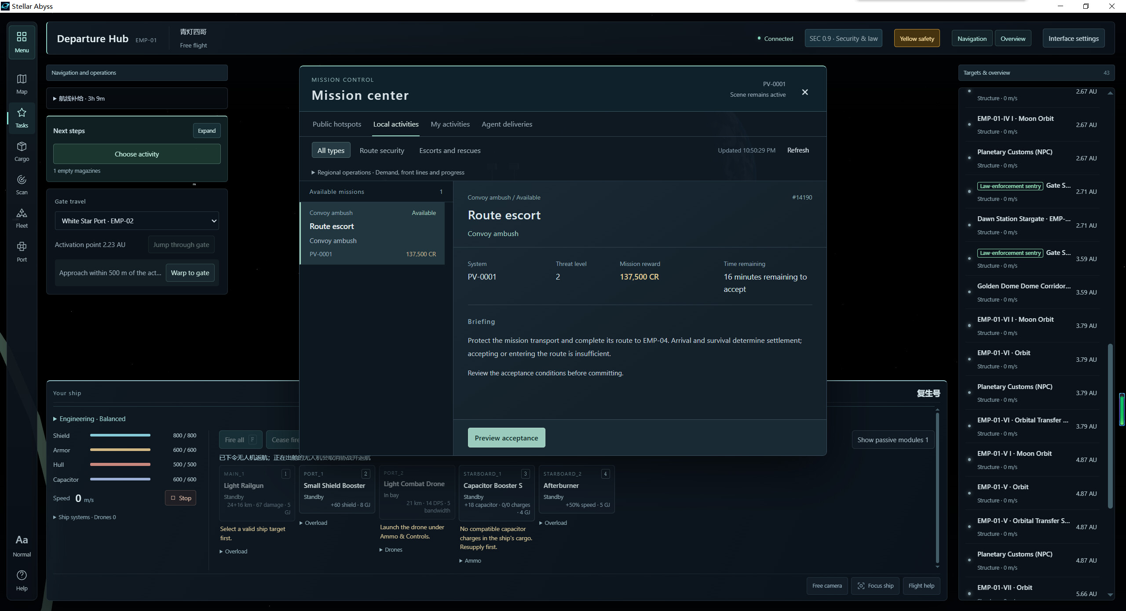Activate the Capacitor Booster S module
1126x611 pixels.
coord(497,492)
